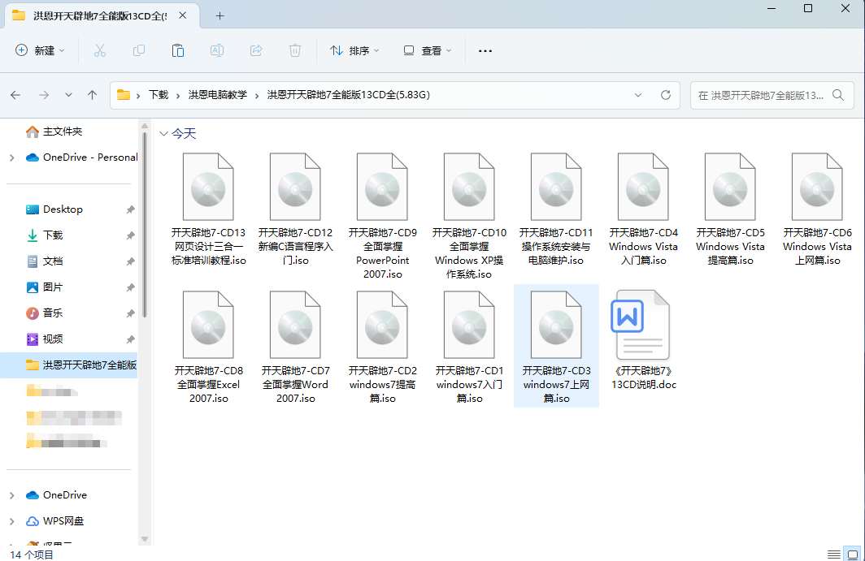Image resolution: width=865 pixels, height=561 pixels.
Task: Switch to details list view in status bar
Action: [x=833, y=554]
